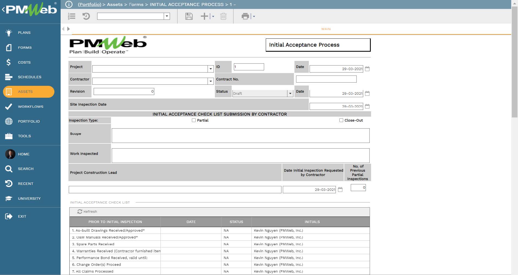Click the Portfolio globe icon
Screen dimensions: 518x275
9,121
